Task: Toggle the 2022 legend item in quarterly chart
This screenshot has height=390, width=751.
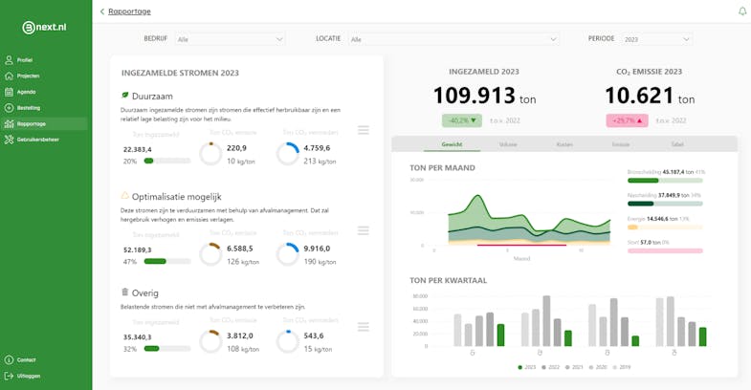Action: tap(550, 367)
